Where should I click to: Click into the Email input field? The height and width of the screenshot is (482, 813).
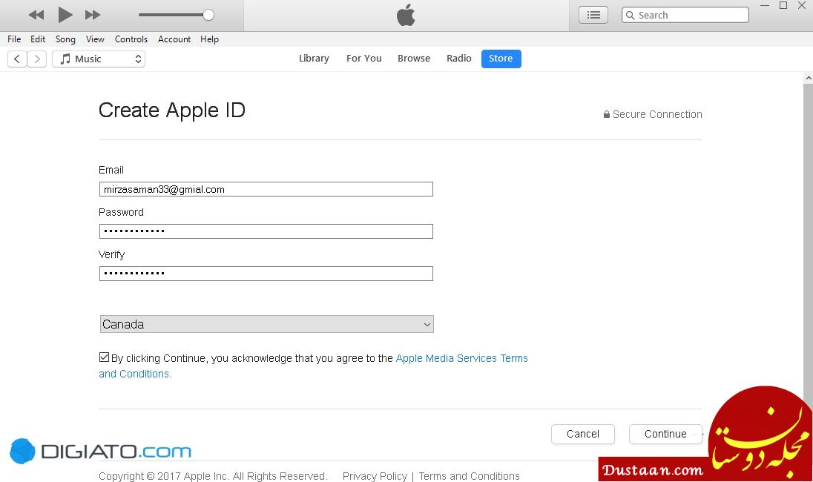266,189
